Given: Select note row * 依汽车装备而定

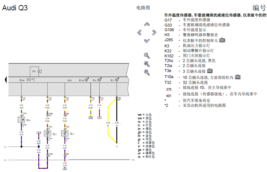Looking at the screenshot, I should pos(187,100).
